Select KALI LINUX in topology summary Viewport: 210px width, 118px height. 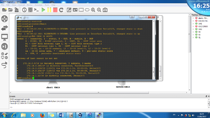[203, 26]
